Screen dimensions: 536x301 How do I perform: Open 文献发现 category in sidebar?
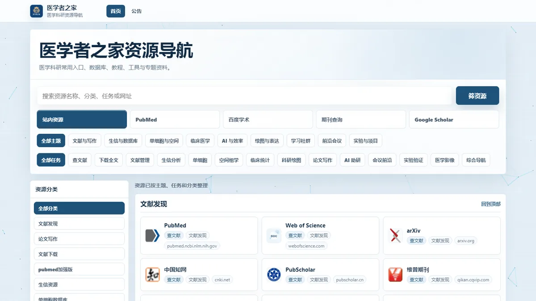tap(79, 223)
